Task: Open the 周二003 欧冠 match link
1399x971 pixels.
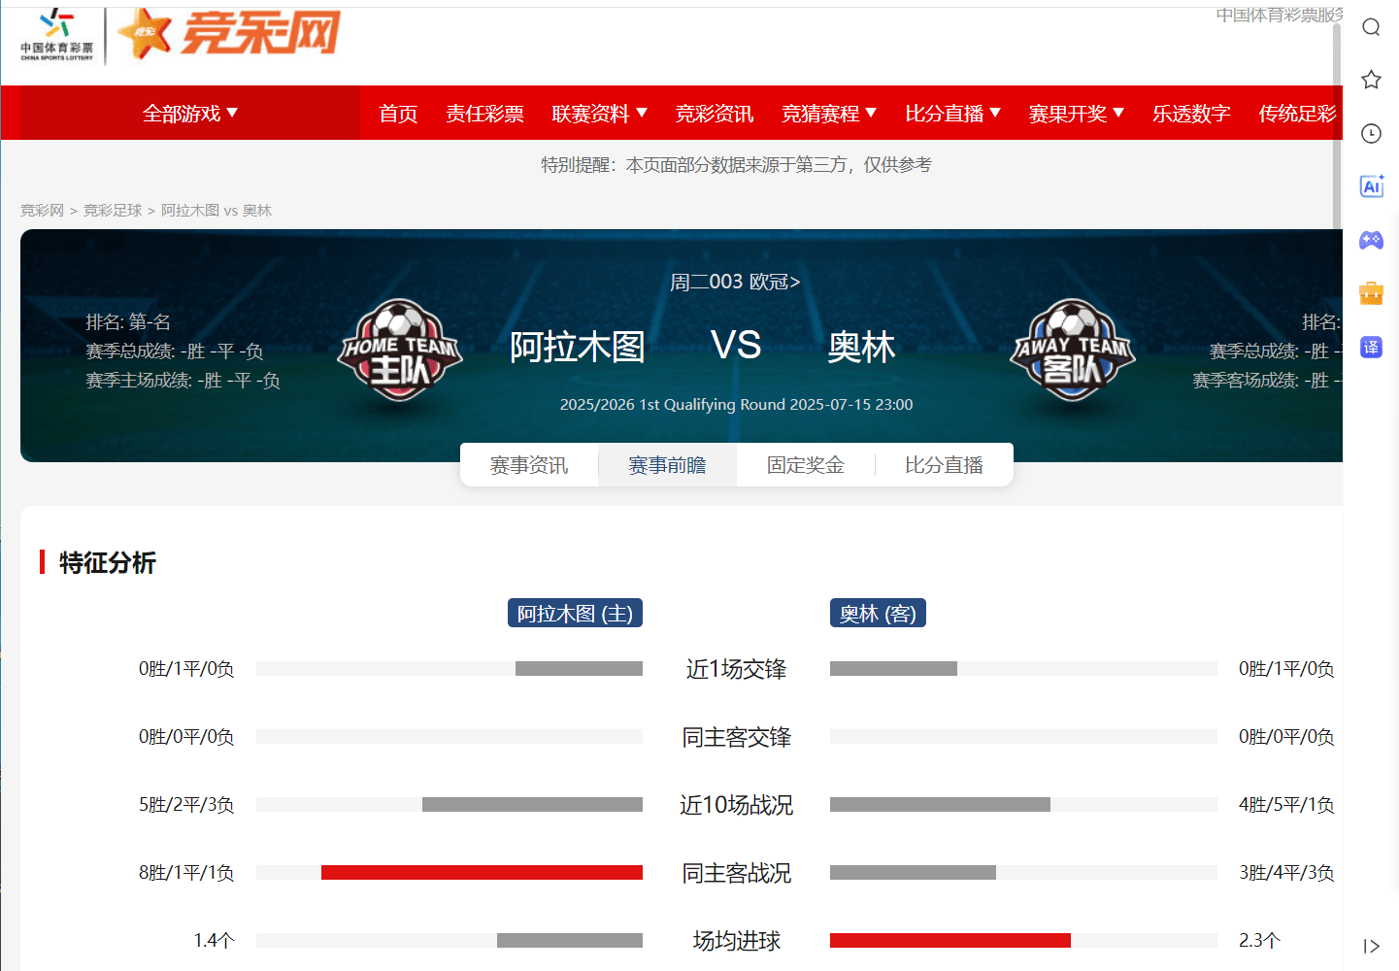Action: click(x=735, y=282)
